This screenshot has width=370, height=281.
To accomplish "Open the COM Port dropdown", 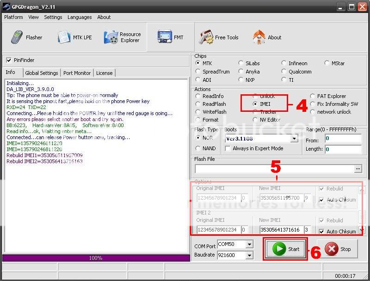I will tap(249, 244).
